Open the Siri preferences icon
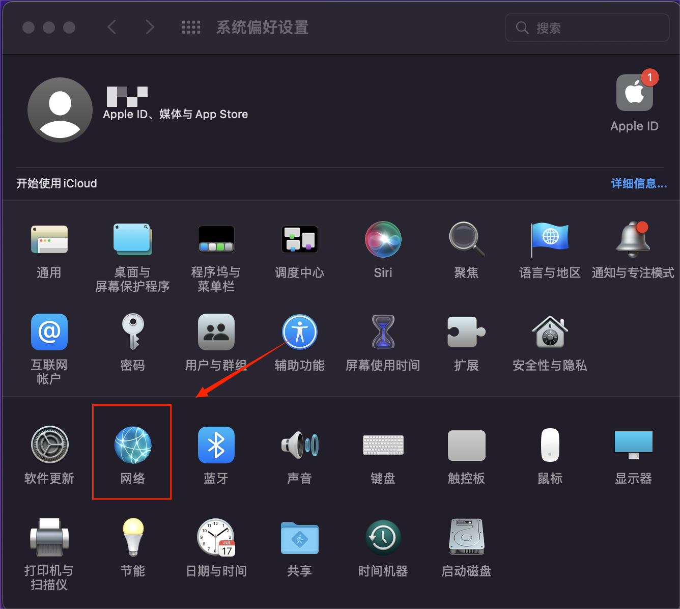Image resolution: width=680 pixels, height=609 pixels. (x=383, y=240)
